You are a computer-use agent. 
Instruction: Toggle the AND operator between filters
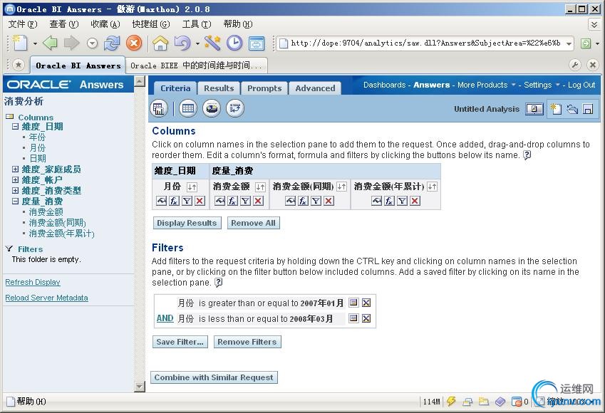165,318
